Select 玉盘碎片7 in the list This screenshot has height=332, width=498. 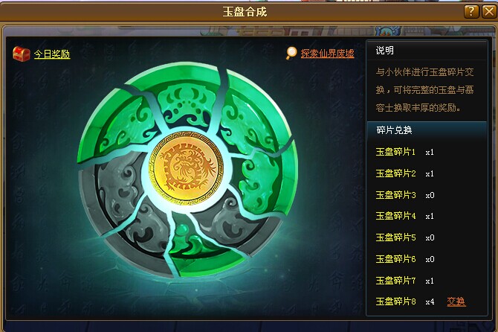395,281
